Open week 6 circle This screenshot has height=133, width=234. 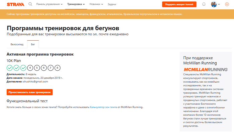tap(44, 68)
